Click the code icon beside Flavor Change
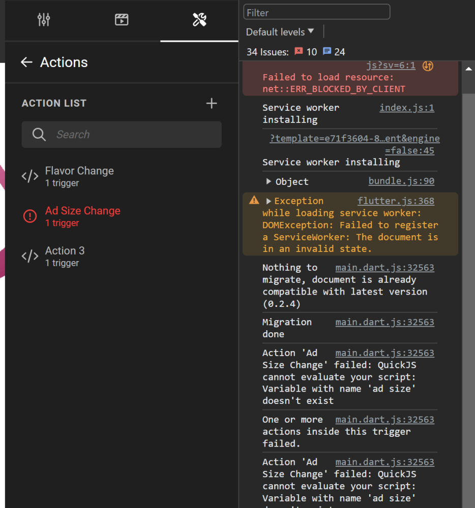475x508 pixels. [x=30, y=176]
